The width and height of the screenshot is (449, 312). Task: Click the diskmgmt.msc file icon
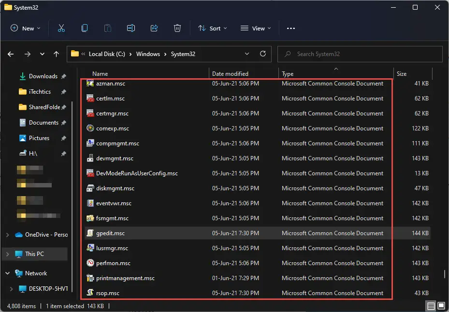tap(90, 188)
